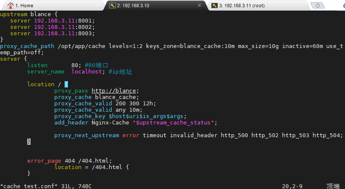Click the #ip地址 comment

click(x=120, y=72)
